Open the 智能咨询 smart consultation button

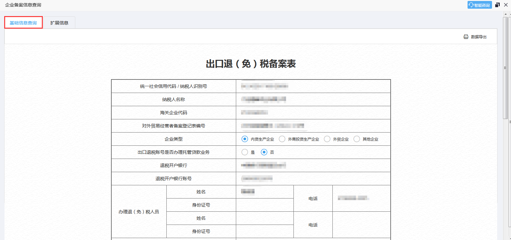point(479,5)
